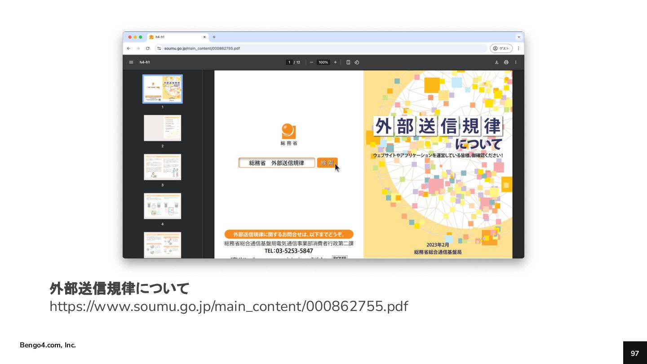Select page 4 thumbnail
The width and height of the screenshot is (647, 364).
pyautogui.click(x=163, y=206)
